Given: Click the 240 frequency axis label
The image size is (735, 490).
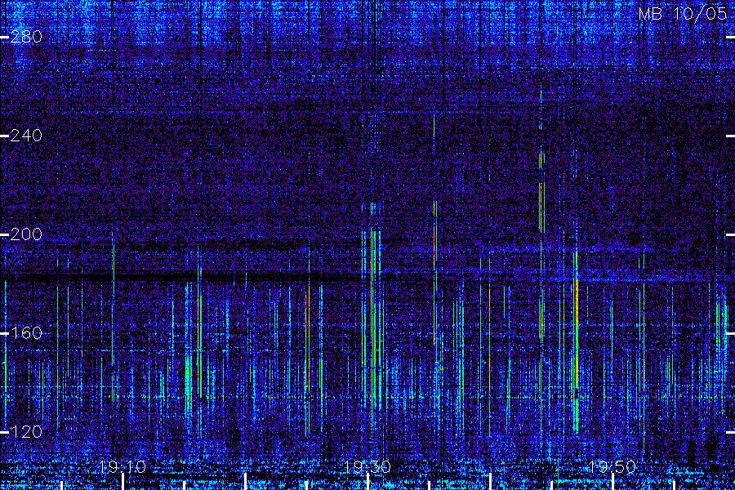Looking at the screenshot, I should [x=26, y=136].
